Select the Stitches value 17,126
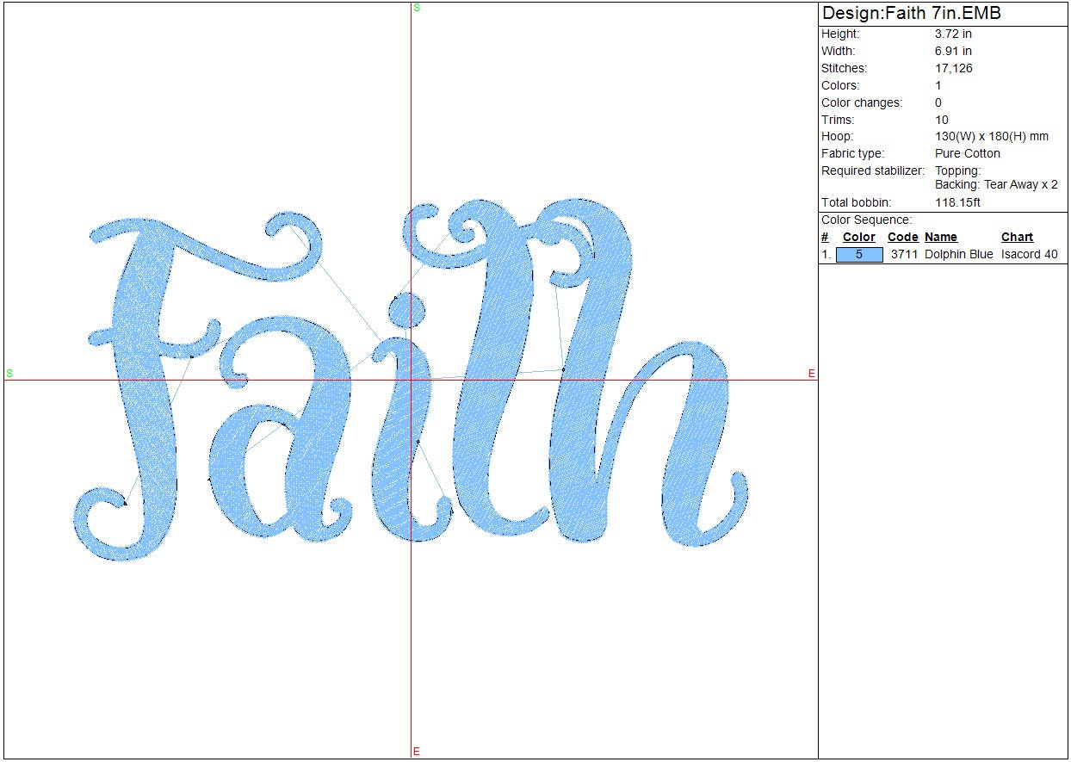The image size is (1071, 762). [x=953, y=69]
